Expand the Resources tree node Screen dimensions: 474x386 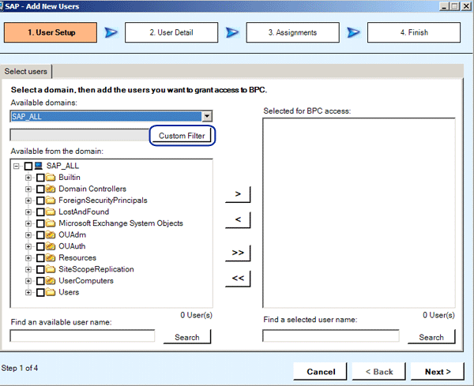[28, 258]
